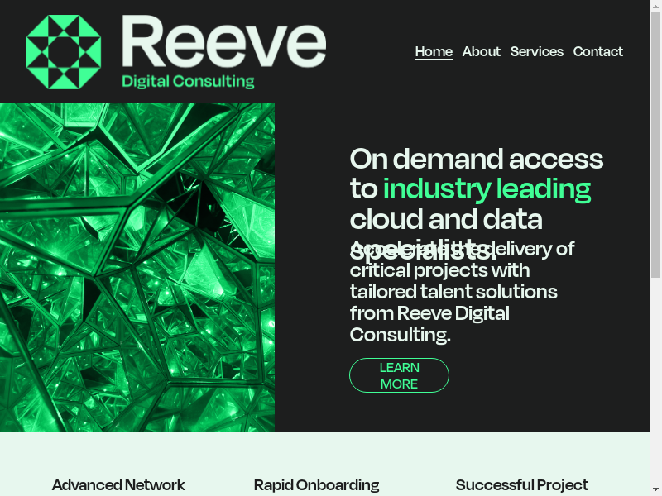
Task: Click the "critical projects with" text line
Action: 439,270
